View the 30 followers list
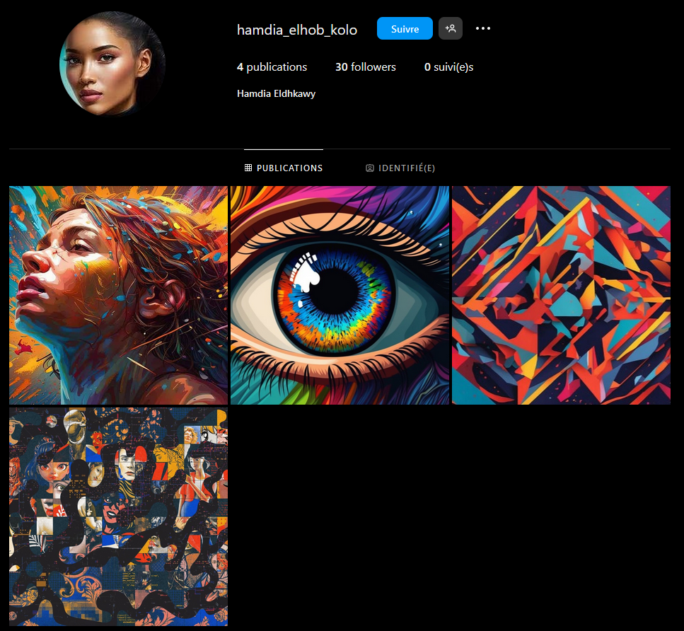Screen dimensions: 684x631 point(366,66)
